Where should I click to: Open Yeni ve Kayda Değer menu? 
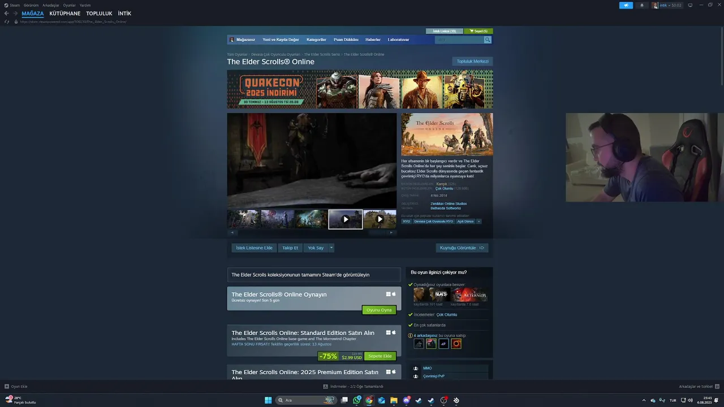(x=281, y=40)
